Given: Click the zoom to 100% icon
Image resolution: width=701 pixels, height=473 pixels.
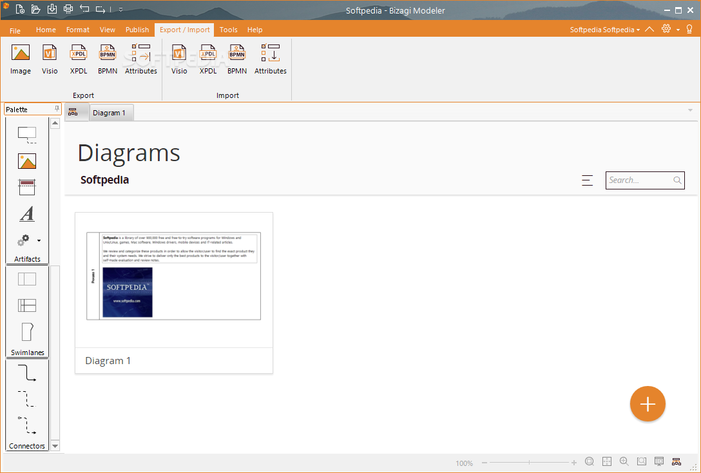Looking at the screenshot, I should click(x=590, y=461).
